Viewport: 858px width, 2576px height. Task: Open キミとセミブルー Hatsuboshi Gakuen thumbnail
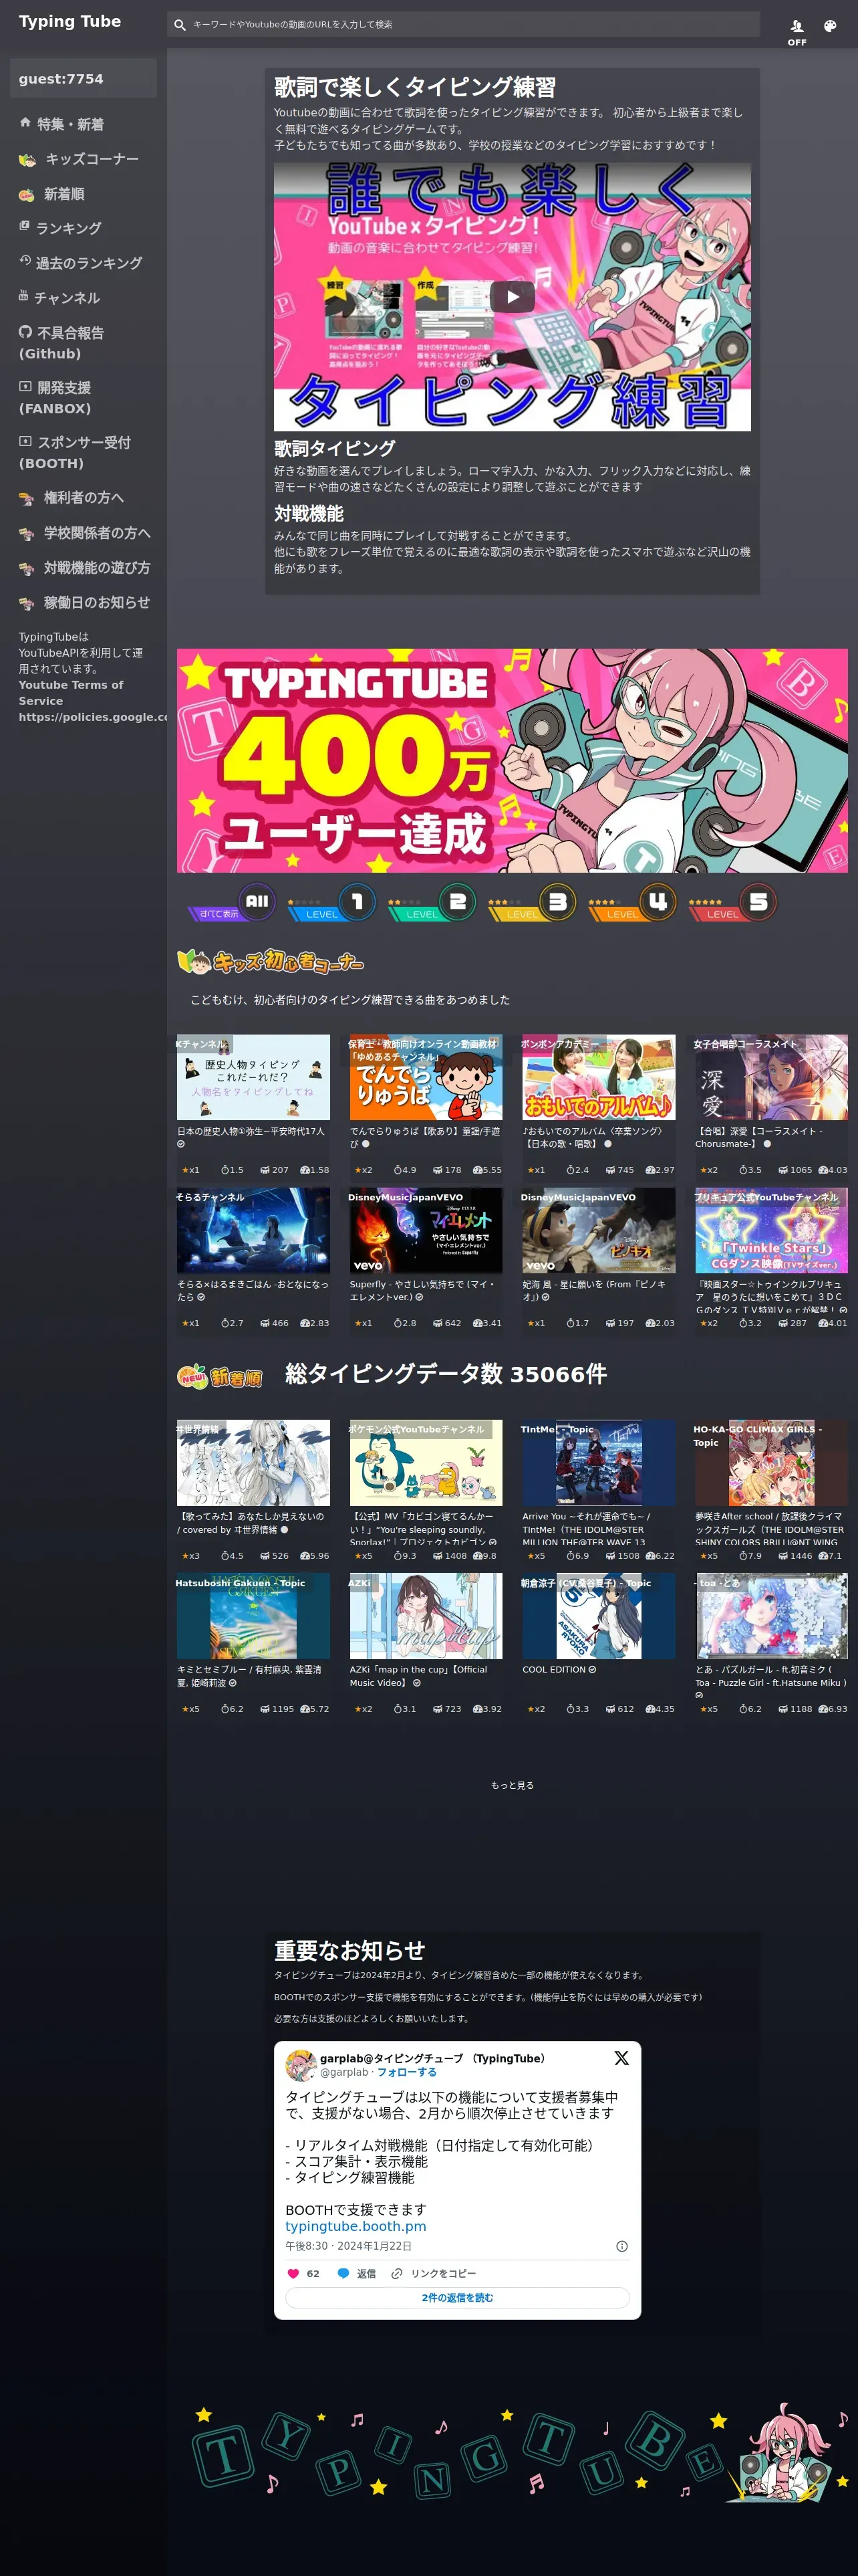[x=254, y=1616]
